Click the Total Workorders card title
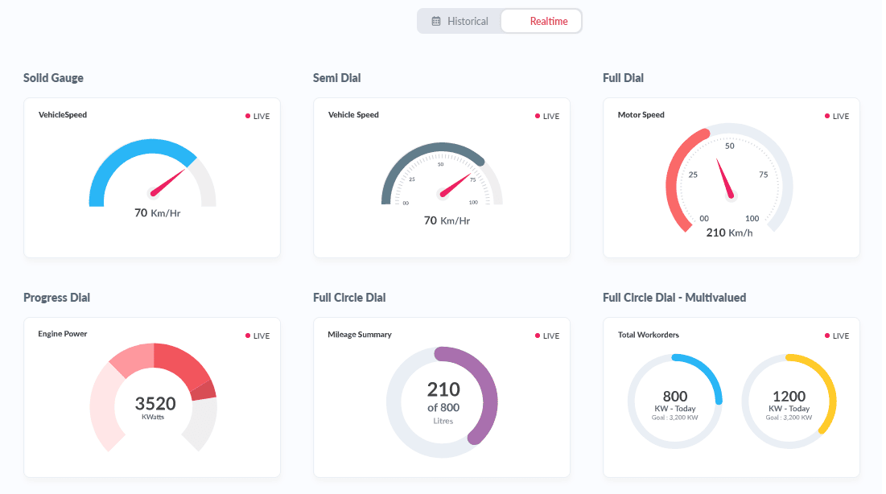This screenshot has height=494, width=886. point(648,335)
